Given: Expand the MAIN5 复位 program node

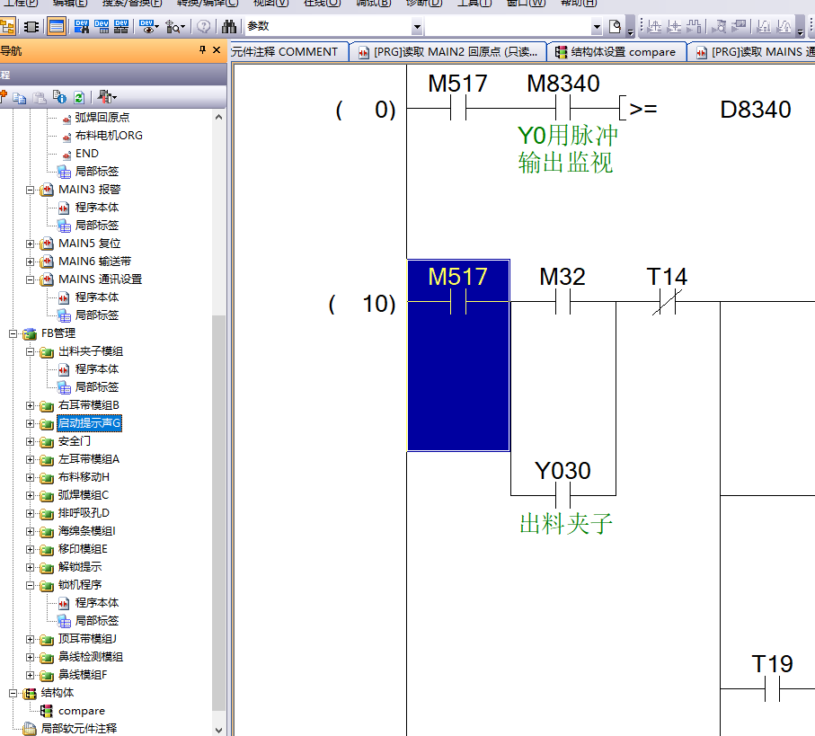Looking at the screenshot, I should [x=31, y=244].
